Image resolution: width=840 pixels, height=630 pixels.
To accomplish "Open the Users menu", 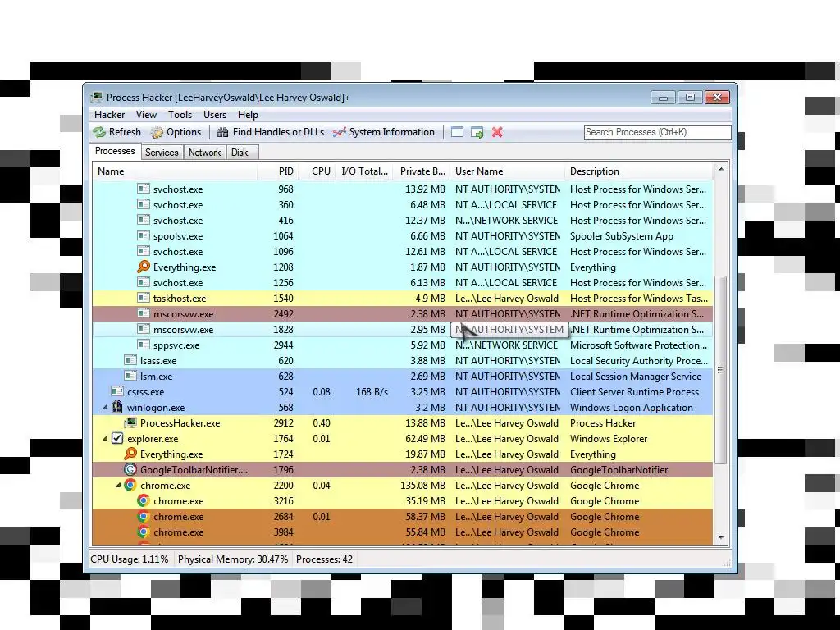I will point(215,115).
